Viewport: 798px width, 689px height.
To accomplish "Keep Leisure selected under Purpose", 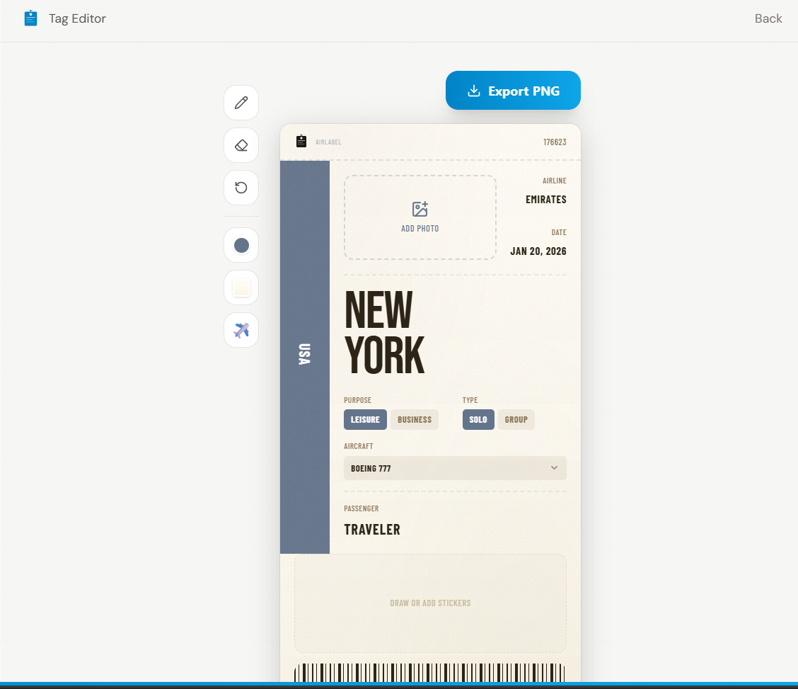I will [365, 419].
